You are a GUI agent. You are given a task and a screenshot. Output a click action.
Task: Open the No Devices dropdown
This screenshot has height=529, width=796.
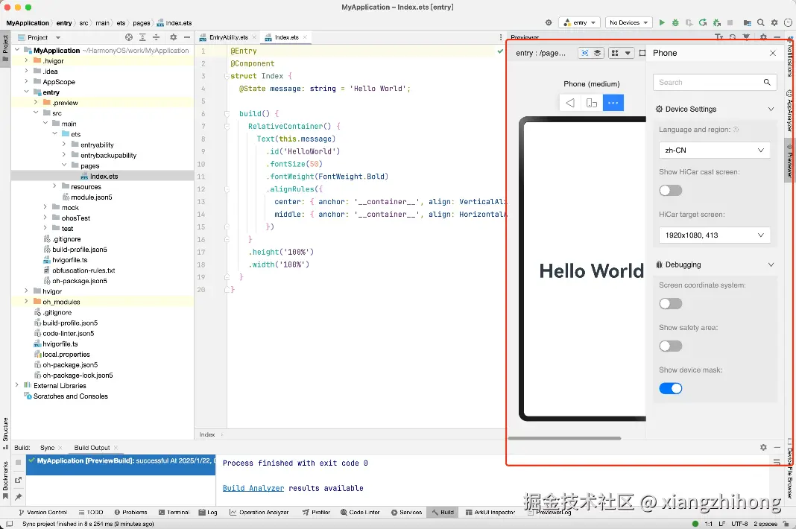point(628,22)
